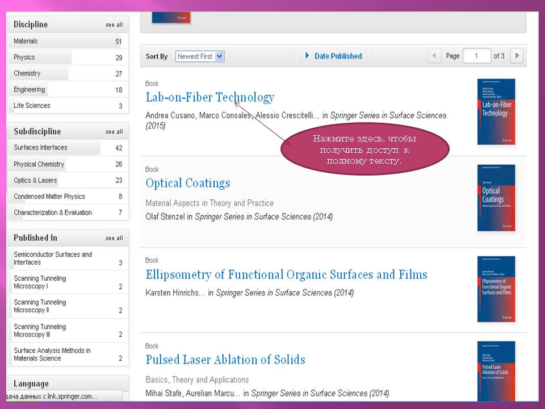Filter by Scanning Tunneling Microscopy I
The width and height of the screenshot is (545, 409).
40,282
